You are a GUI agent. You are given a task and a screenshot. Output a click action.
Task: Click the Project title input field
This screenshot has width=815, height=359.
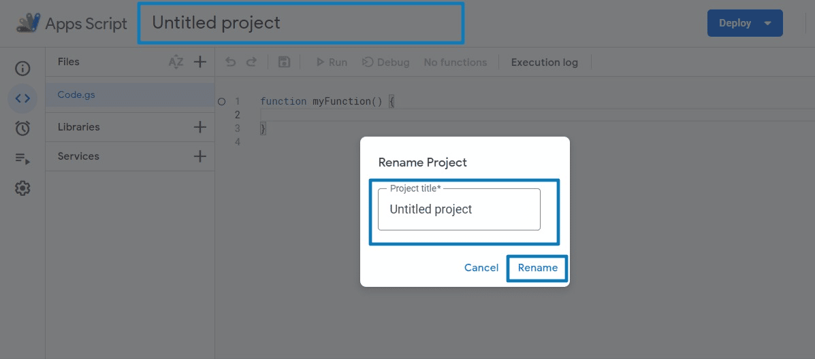point(459,209)
